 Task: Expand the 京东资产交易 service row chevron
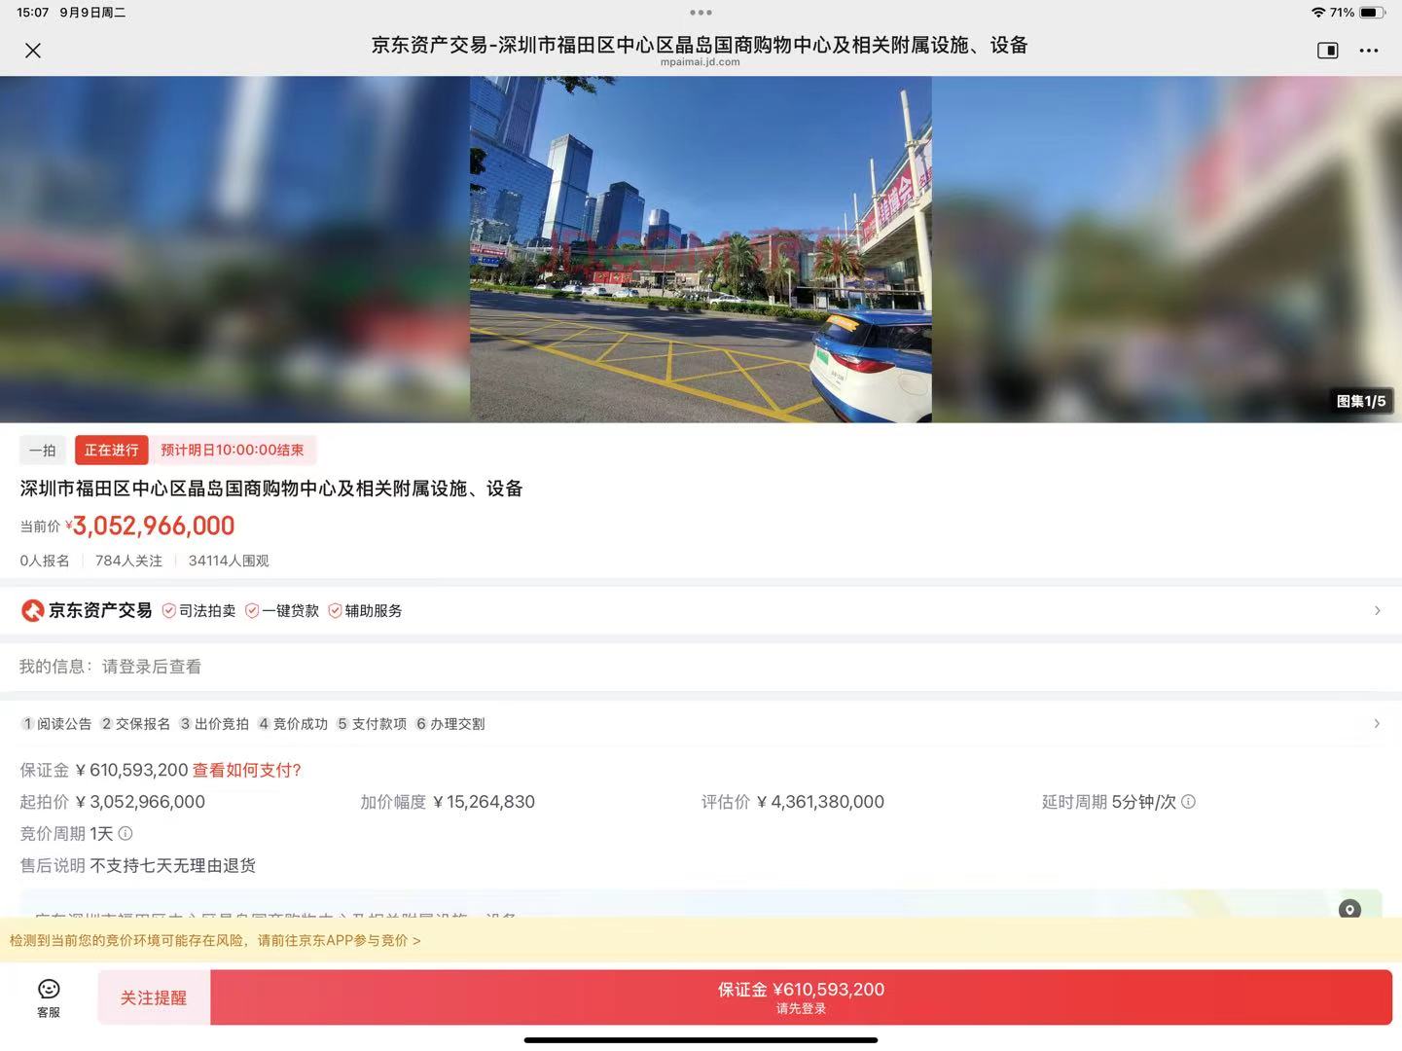pos(1377,610)
